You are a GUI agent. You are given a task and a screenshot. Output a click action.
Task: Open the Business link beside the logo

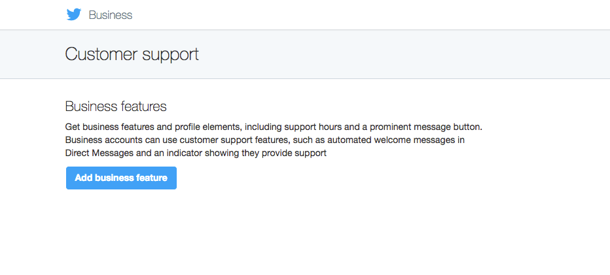(x=111, y=15)
